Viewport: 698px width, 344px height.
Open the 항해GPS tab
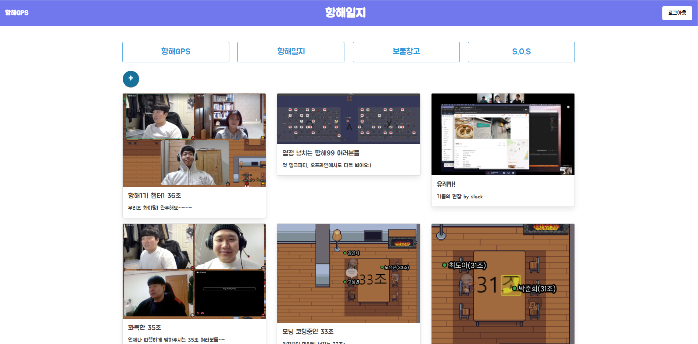coord(176,52)
